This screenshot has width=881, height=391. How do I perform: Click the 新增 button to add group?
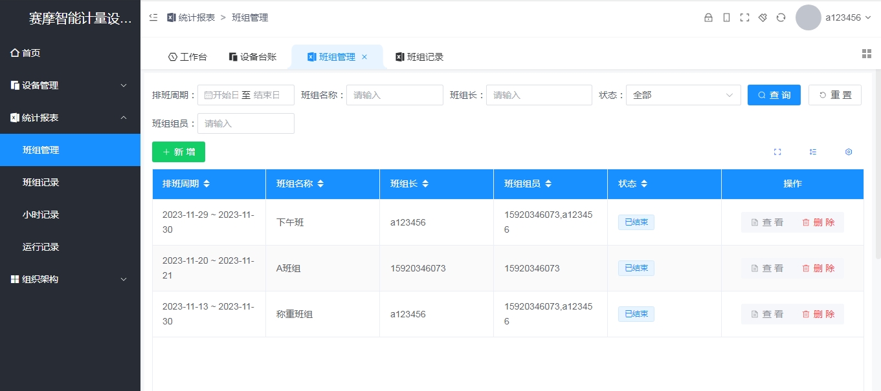(178, 151)
